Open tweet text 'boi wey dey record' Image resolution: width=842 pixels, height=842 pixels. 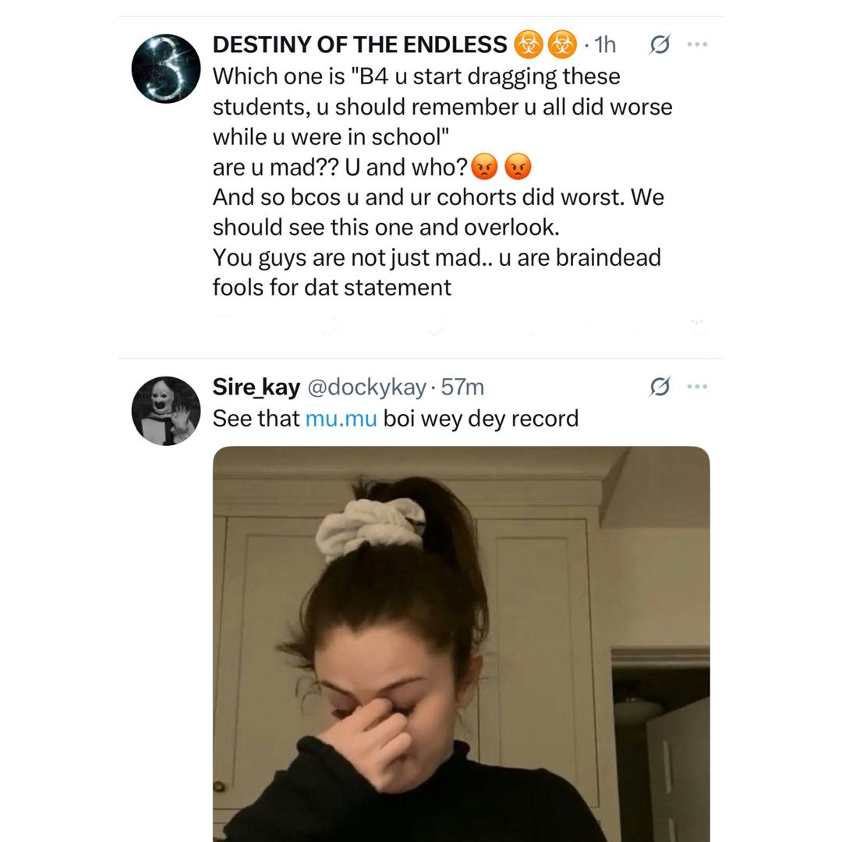(x=480, y=419)
